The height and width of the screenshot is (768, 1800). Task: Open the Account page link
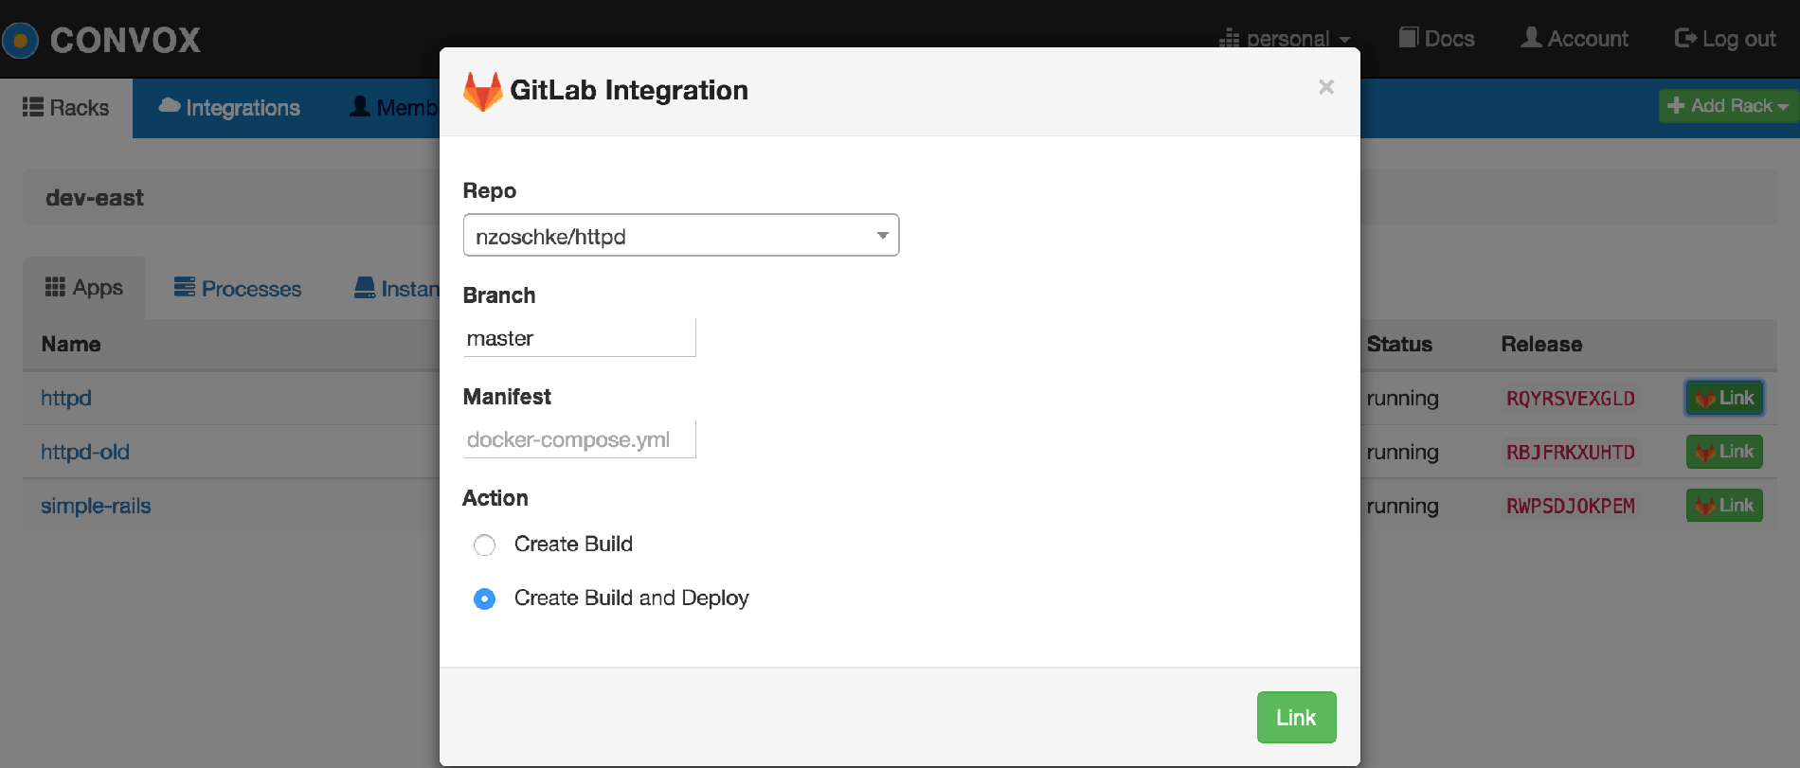click(1575, 38)
